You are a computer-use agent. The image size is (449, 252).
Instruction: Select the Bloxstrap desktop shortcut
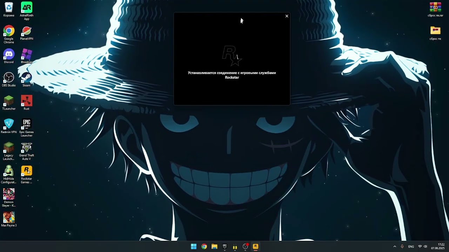[x=27, y=56]
